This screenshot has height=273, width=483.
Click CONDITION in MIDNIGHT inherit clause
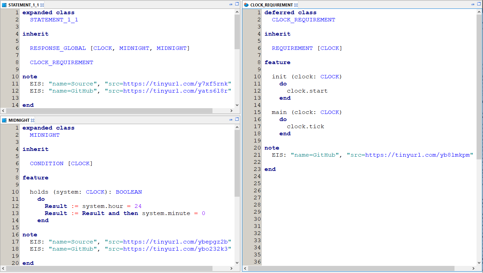pos(47,163)
